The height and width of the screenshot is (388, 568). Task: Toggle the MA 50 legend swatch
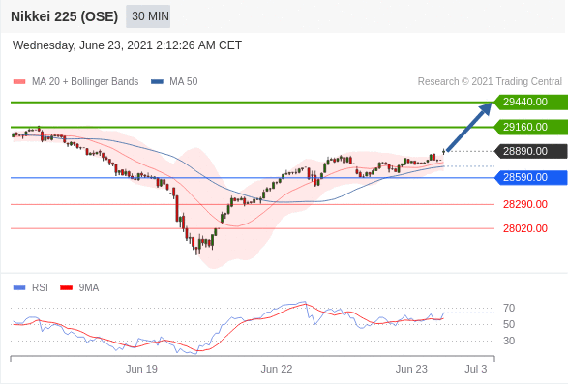(157, 82)
